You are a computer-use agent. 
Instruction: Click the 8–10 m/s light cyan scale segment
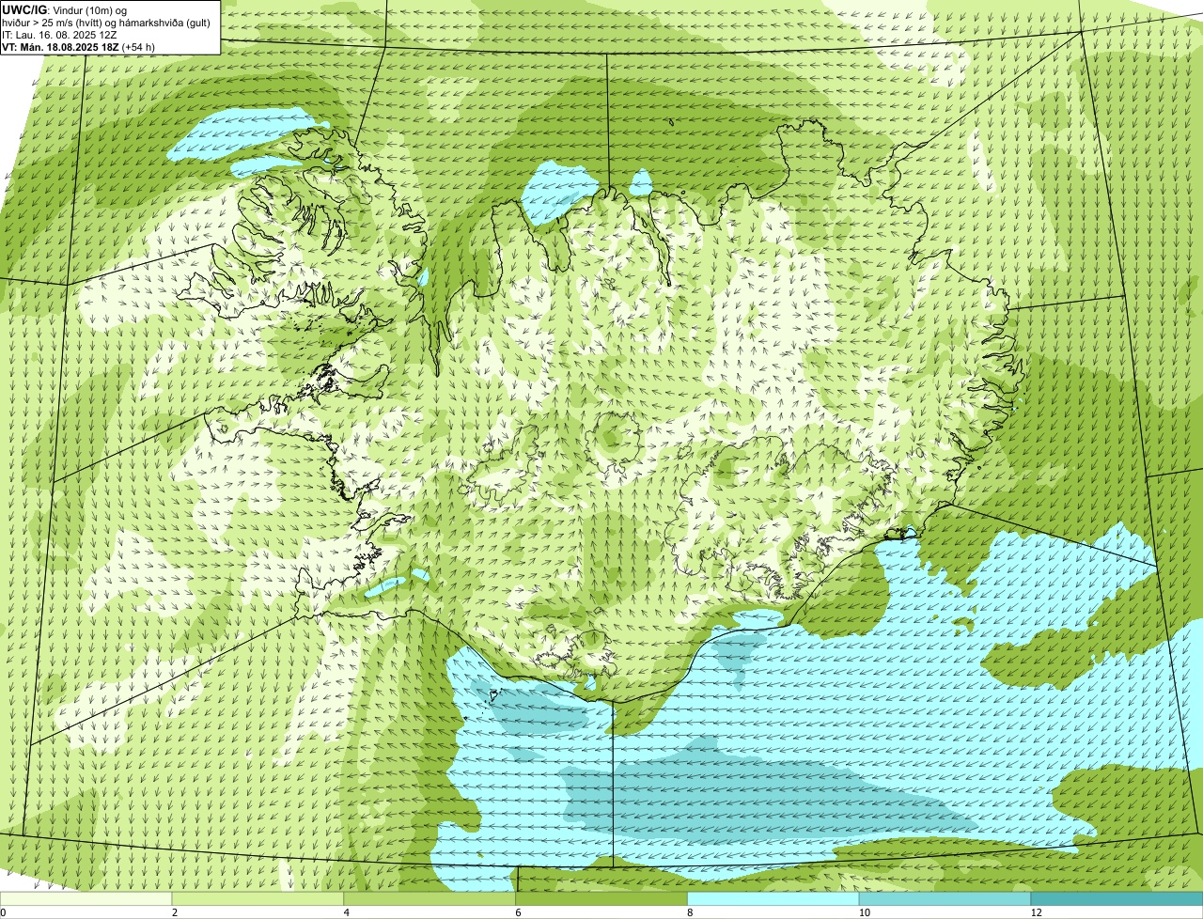(774, 899)
